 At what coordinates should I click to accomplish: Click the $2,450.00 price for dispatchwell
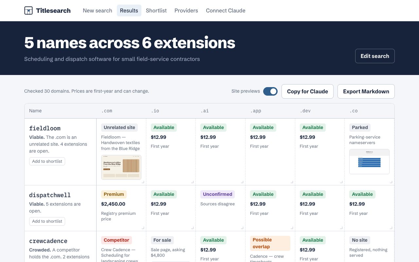tap(113, 204)
